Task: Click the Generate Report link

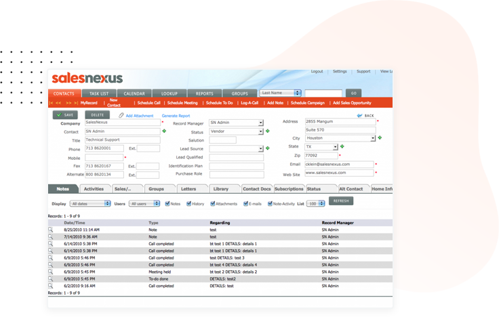Action: [176, 116]
